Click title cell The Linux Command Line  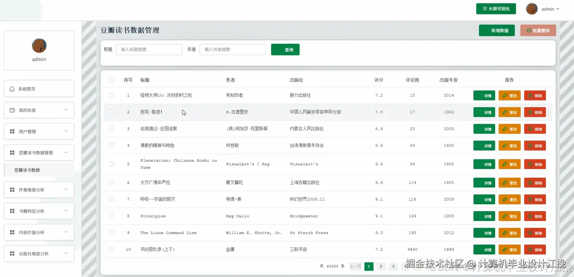168,233
